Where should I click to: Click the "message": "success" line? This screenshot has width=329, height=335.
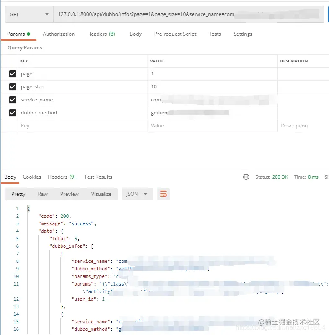(x=67, y=224)
